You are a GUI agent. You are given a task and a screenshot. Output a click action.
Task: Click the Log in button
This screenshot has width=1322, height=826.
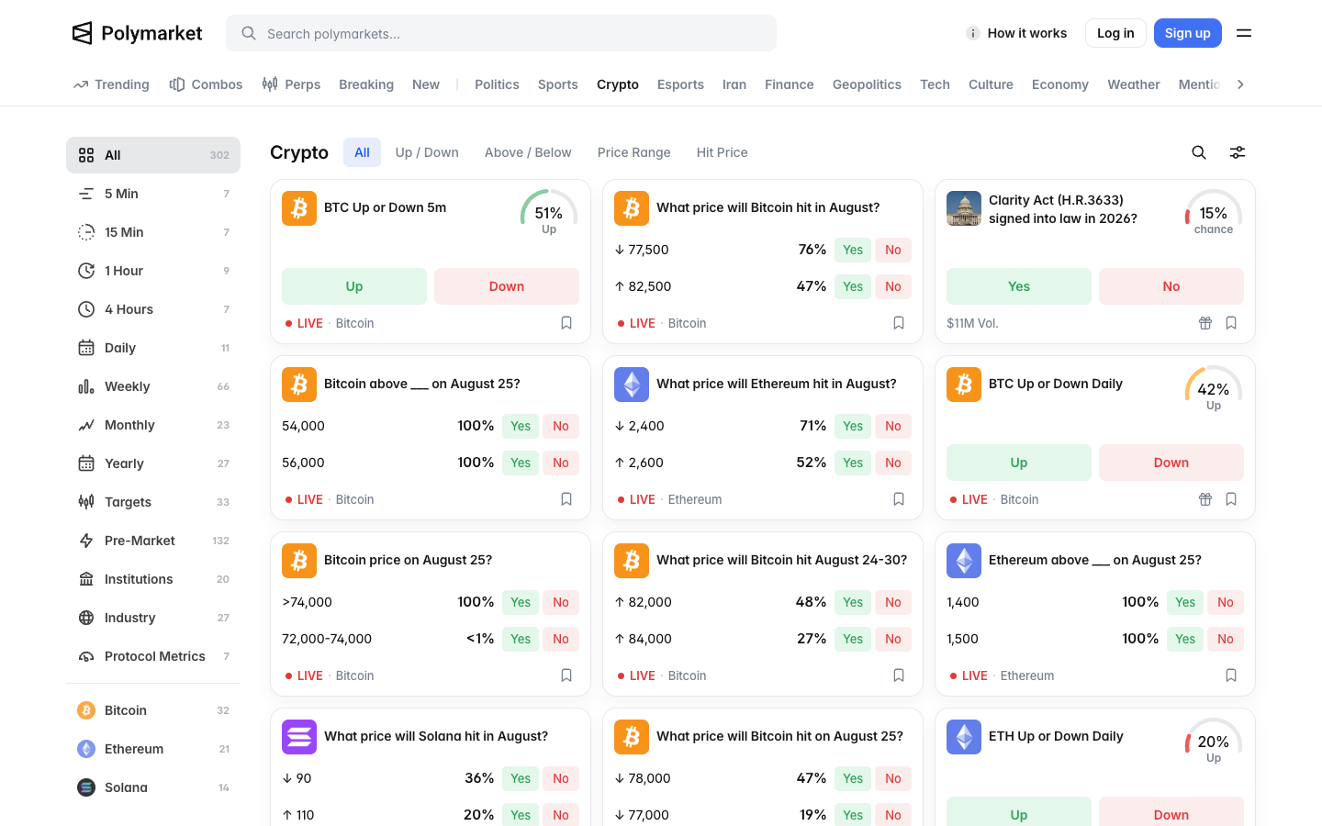click(1115, 33)
